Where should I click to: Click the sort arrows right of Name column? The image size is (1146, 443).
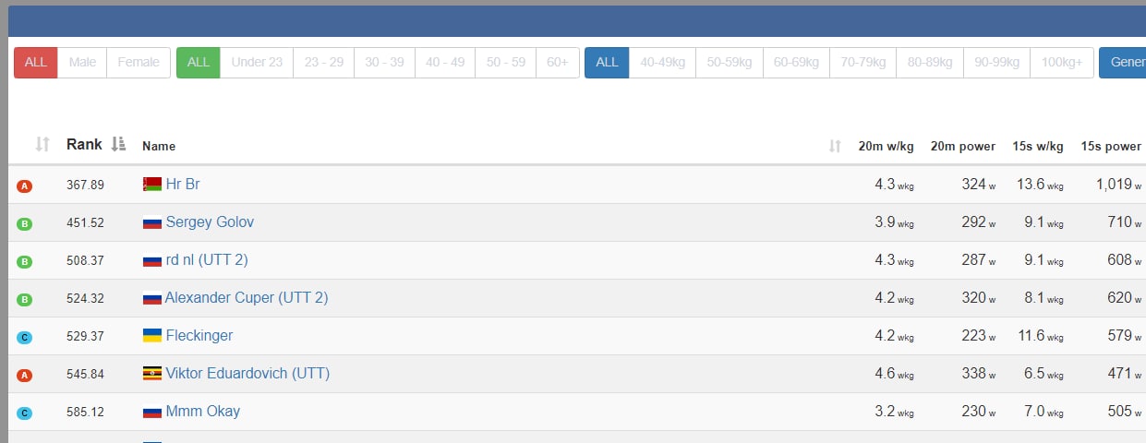835,146
